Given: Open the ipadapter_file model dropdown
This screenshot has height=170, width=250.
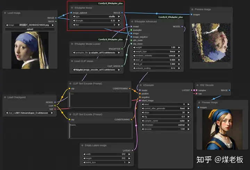Looking at the screenshot, I should point(96,53).
